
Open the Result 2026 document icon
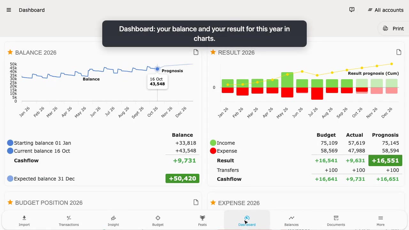pos(399,52)
